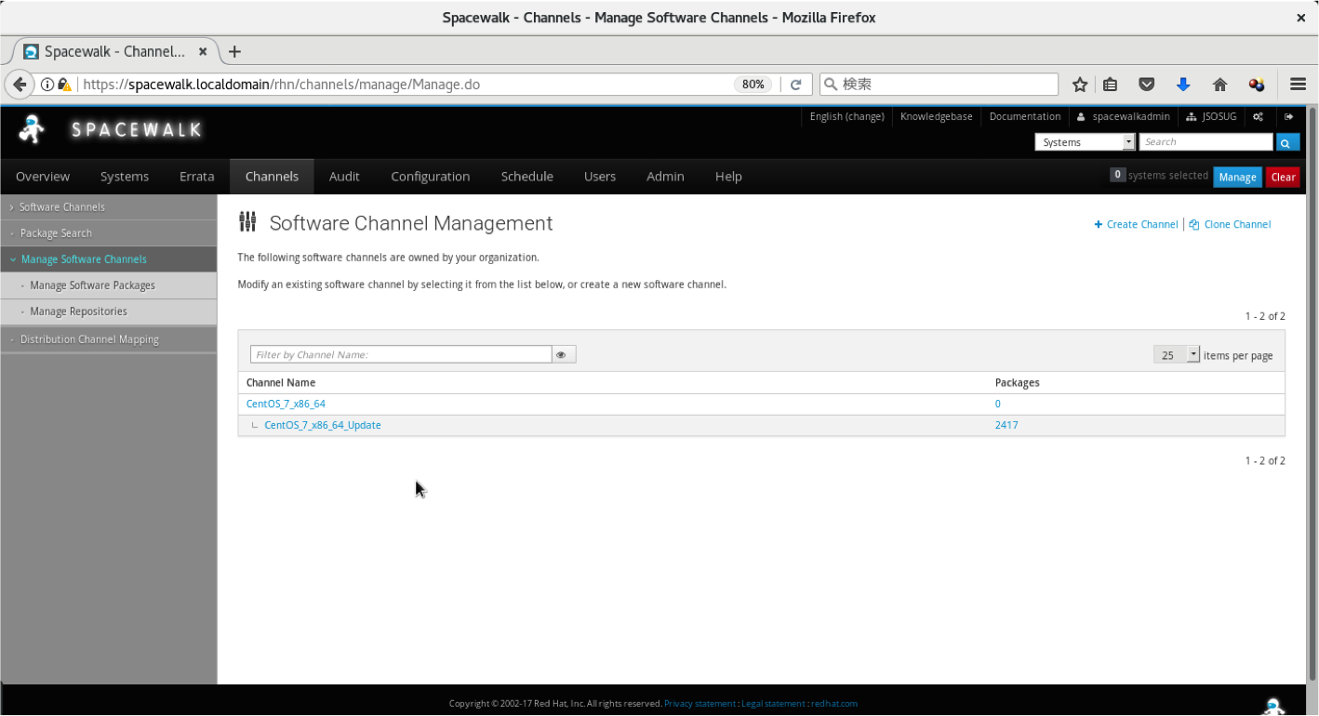The image size is (1319, 716).
Task: Open Manage Repositories in the sidebar
Action: (78, 312)
